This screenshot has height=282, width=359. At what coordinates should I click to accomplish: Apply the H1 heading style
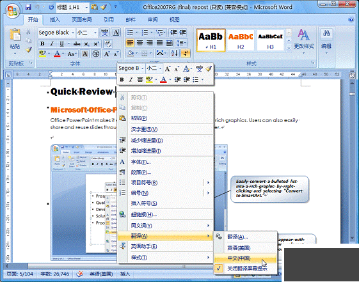pyautogui.click(x=211, y=40)
